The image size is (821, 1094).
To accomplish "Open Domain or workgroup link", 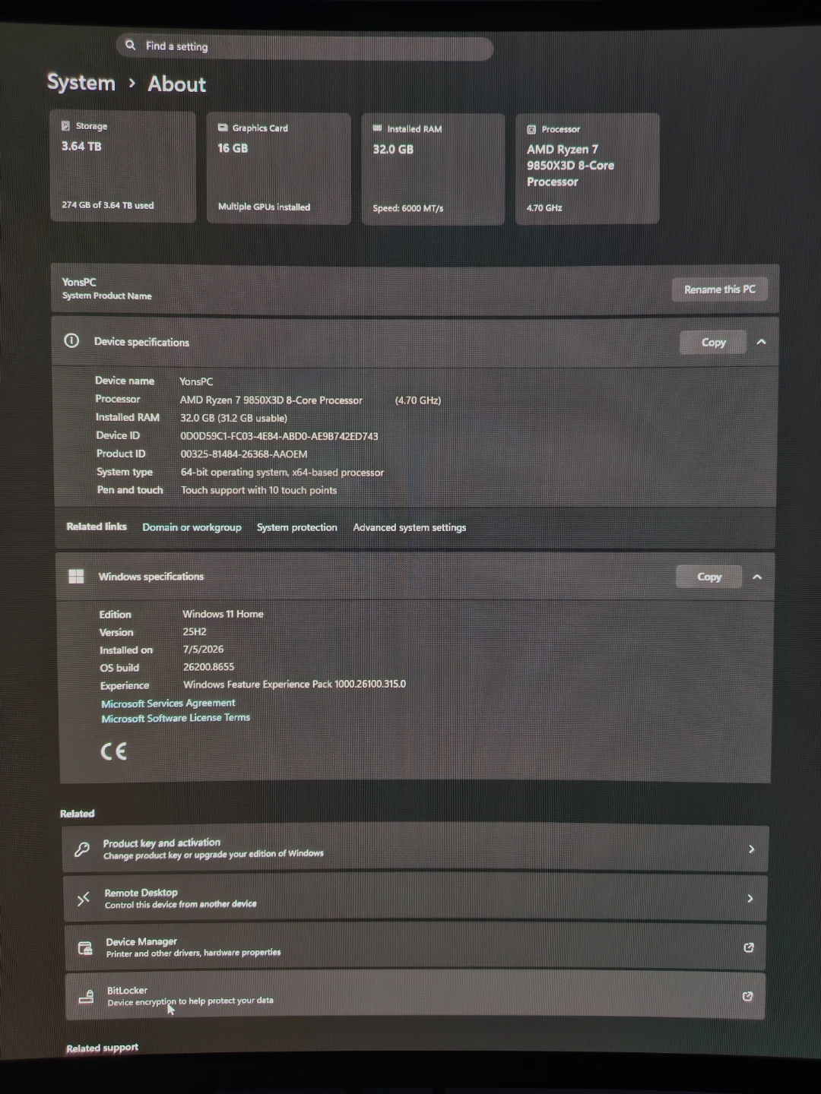I will click(x=192, y=527).
